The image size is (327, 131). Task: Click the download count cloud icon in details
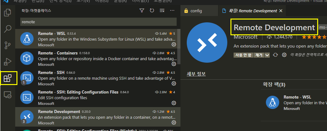click(x=269, y=37)
